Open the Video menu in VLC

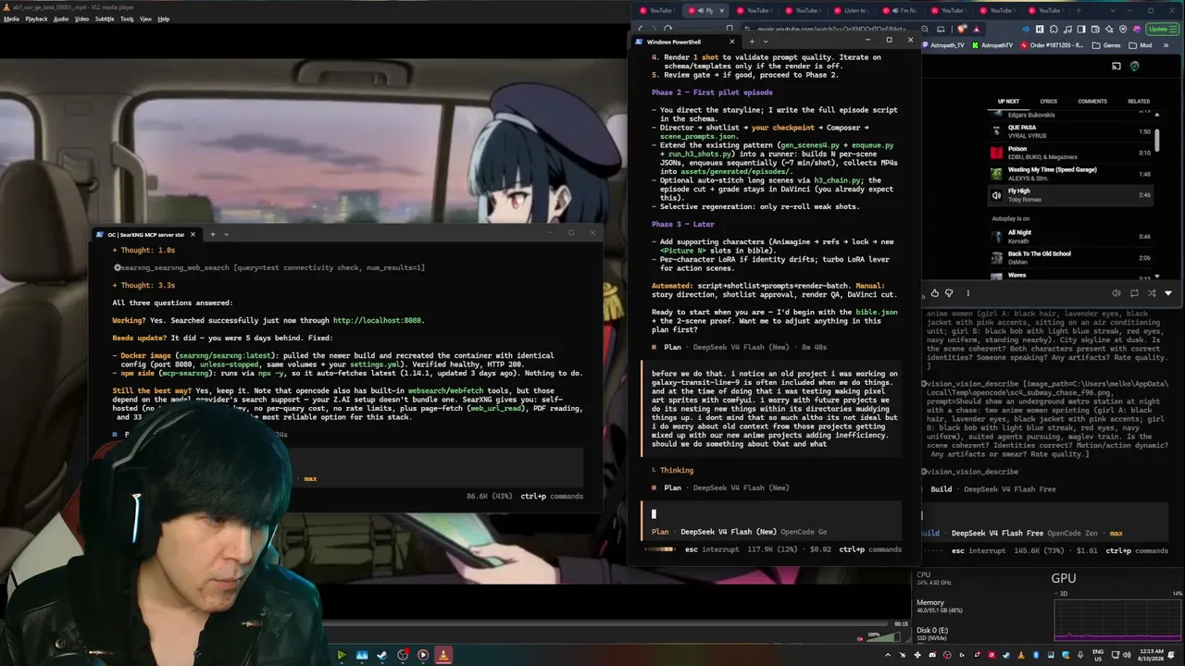tap(81, 18)
